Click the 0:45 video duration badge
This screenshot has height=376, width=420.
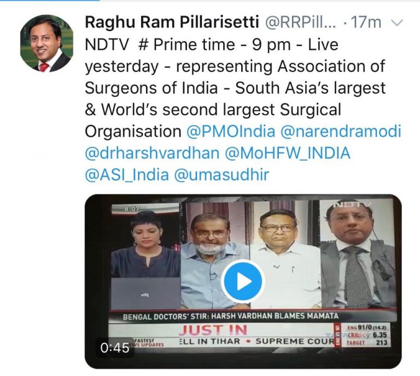click(x=115, y=348)
